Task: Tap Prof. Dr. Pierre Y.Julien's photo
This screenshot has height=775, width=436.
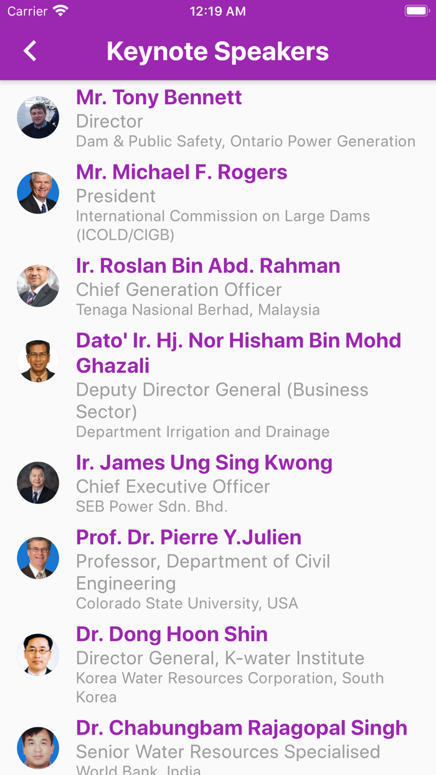Action: [38, 558]
